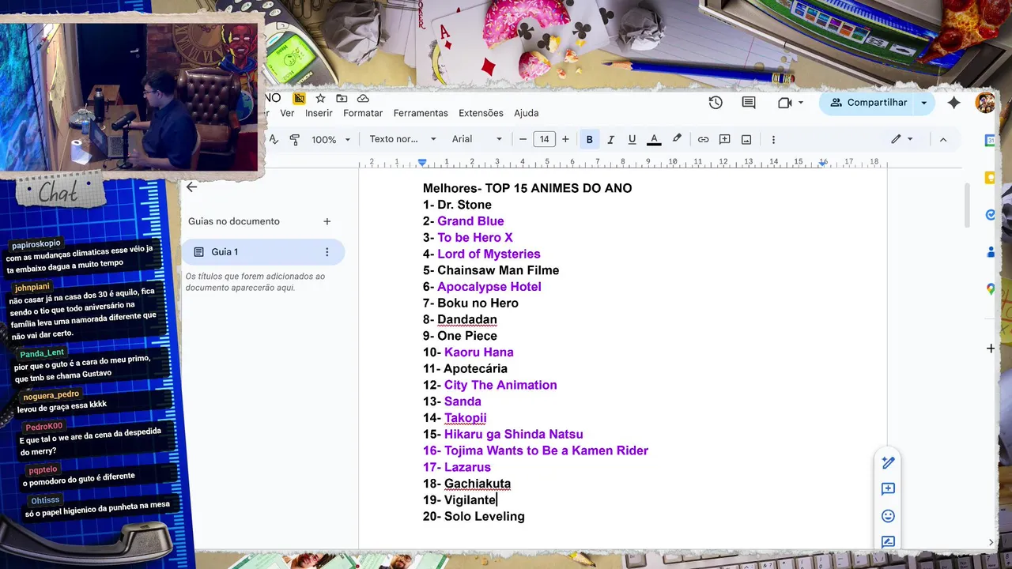Open the comments history icon
1012x569 pixels.
pyautogui.click(x=749, y=103)
